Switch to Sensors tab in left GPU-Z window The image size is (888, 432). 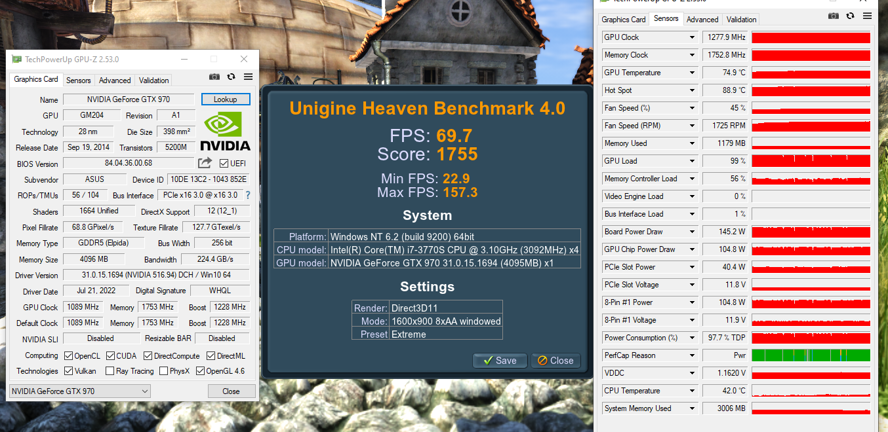79,81
